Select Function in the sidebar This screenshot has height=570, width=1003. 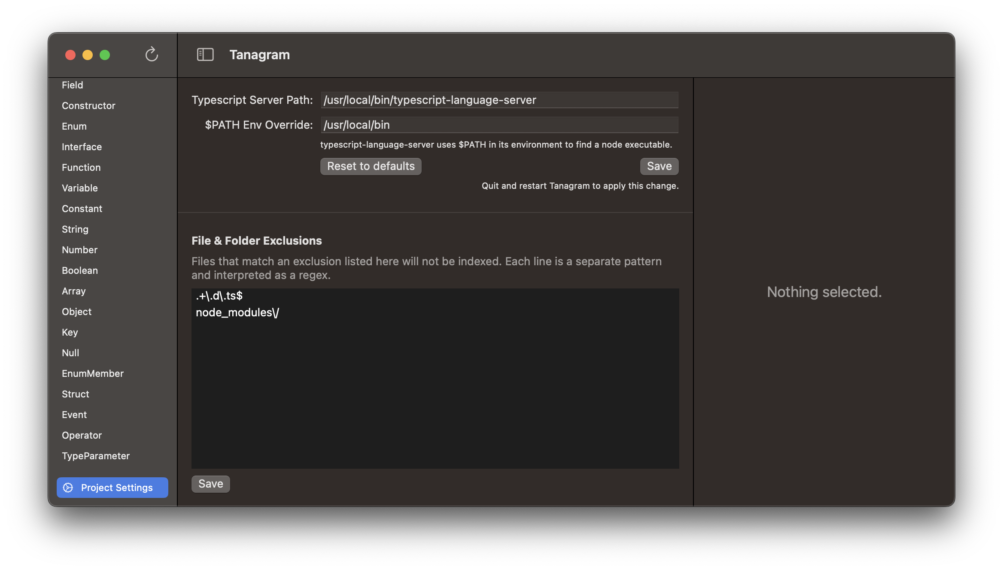pyautogui.click(x=81, y=167)
